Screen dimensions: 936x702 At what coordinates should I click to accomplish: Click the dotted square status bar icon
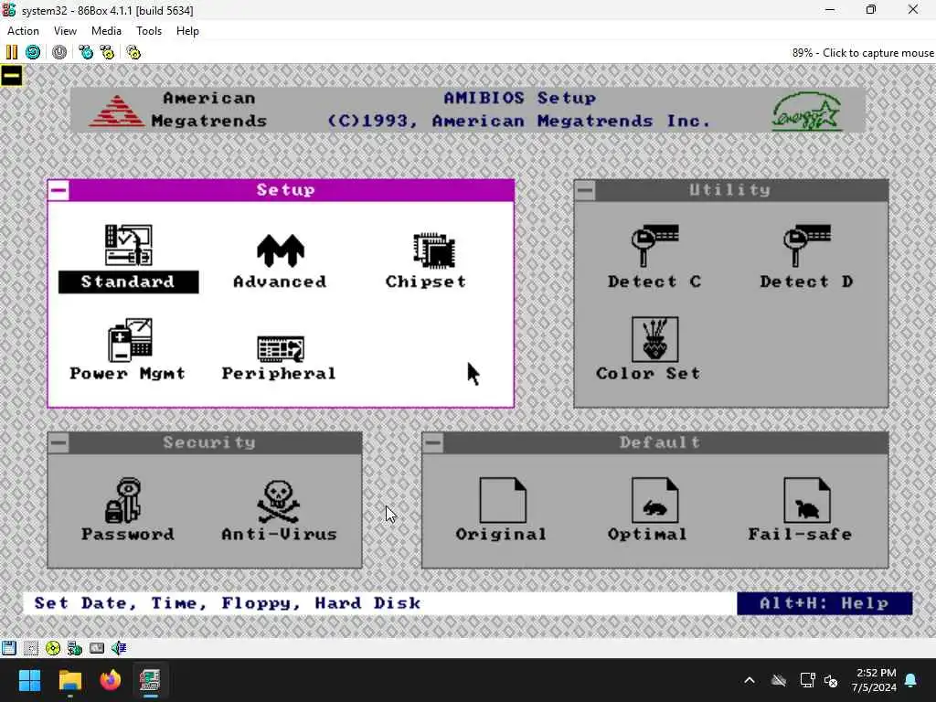click(x=31, y=648)
